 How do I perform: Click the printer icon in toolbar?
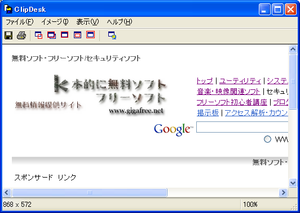[x=21, y=35]
